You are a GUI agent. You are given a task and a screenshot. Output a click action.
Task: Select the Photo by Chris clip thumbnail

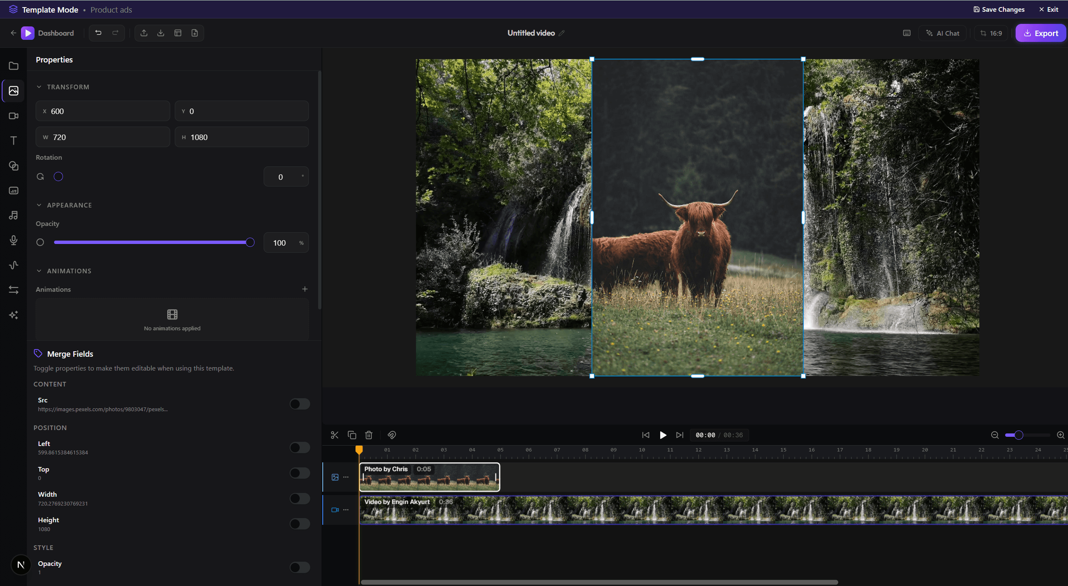(429, 477)
